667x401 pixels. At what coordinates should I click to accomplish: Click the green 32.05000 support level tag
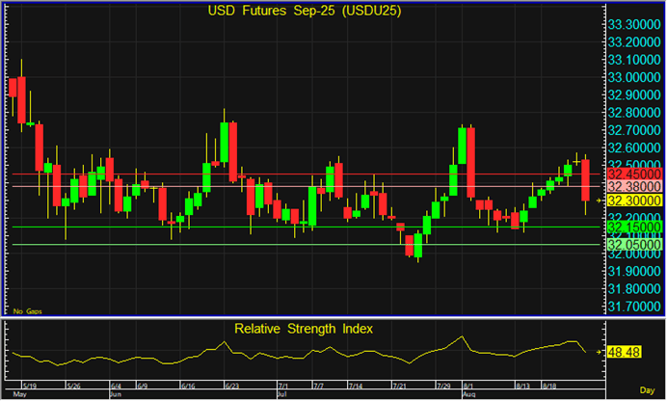[632, 244]
